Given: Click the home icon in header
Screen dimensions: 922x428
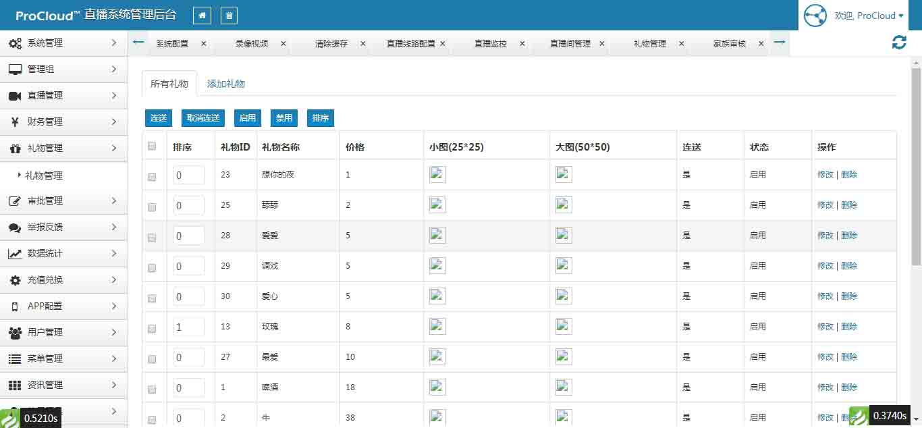Looking at the screenshot, I should click(202, 16).
